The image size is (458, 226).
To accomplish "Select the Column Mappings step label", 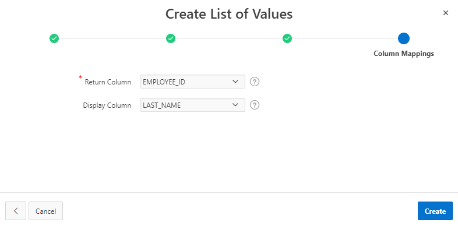I will [404, 54].
